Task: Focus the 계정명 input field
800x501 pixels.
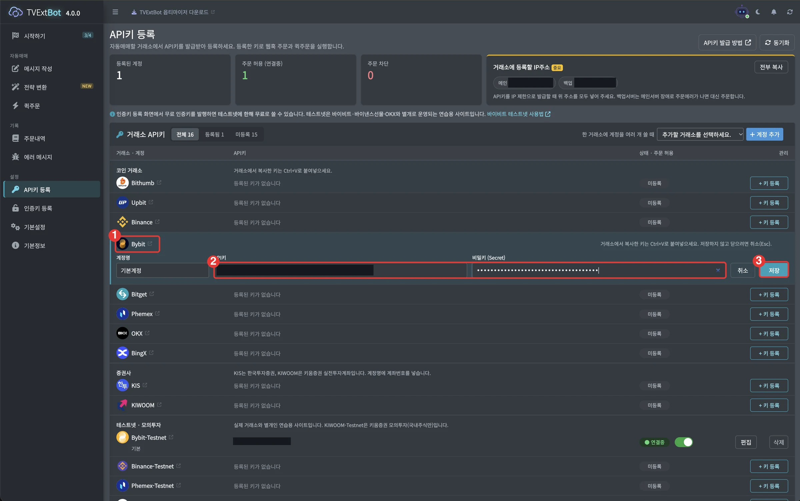Action: (162, 270)
